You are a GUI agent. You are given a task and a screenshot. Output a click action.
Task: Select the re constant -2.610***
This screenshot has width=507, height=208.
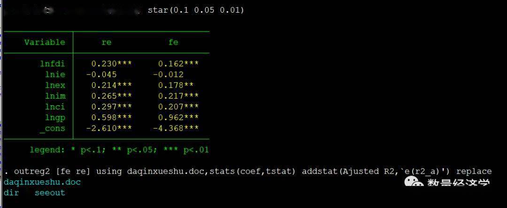(x=109, y=128)
